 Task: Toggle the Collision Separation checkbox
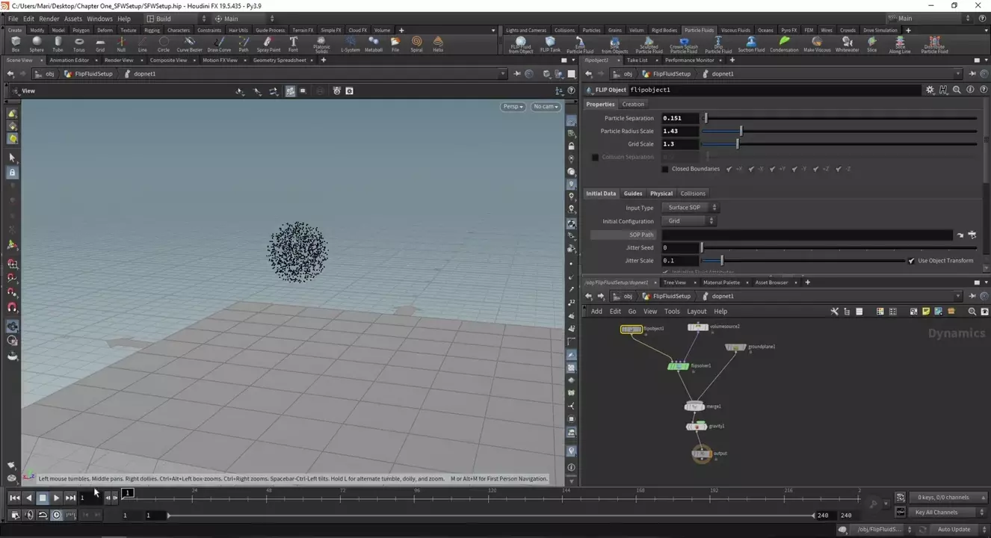tap(595, 157)
